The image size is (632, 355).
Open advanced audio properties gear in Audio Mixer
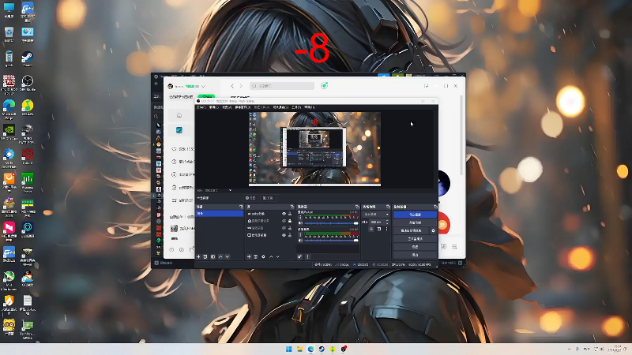click(300, 256)
